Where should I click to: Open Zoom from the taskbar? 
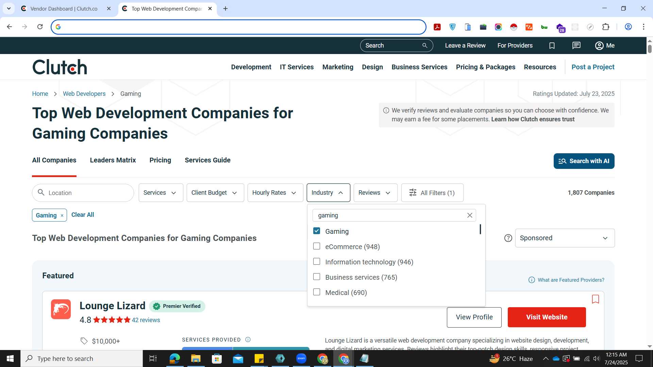pos(301,359)
